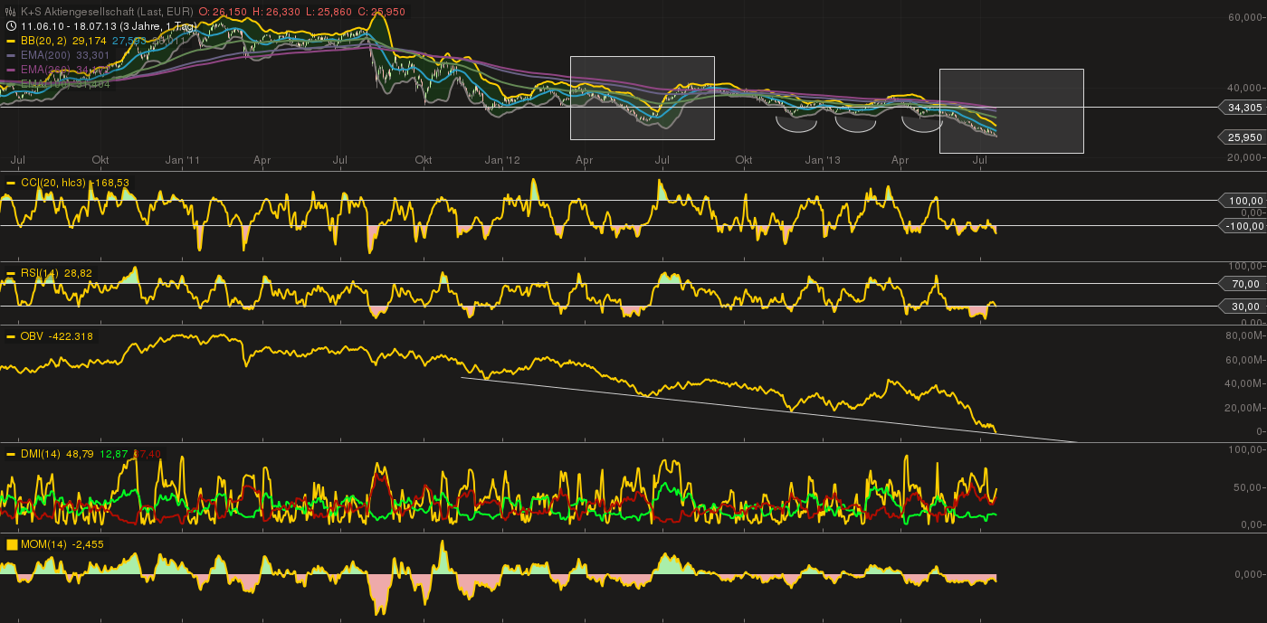This screenshot has width=1267, height=623.
Task: Select the EMA(260) indicator label
Action: 45,70
